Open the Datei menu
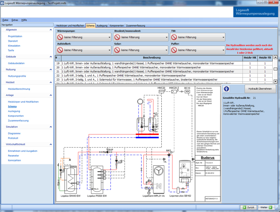 (x=5, y=20)
